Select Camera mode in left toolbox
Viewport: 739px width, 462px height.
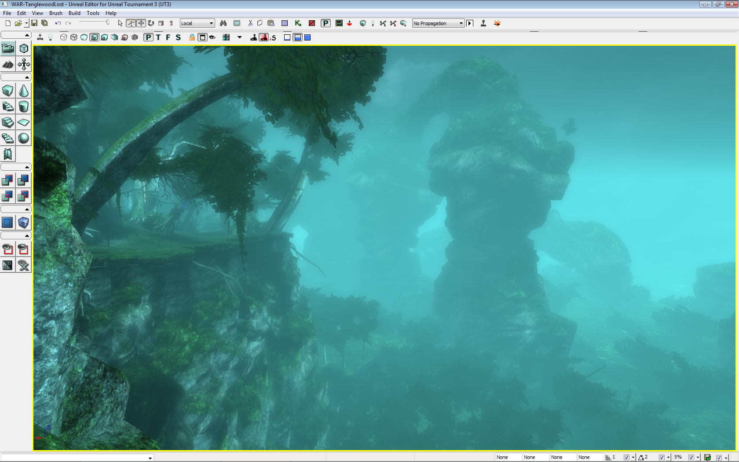tap(8, 48)
